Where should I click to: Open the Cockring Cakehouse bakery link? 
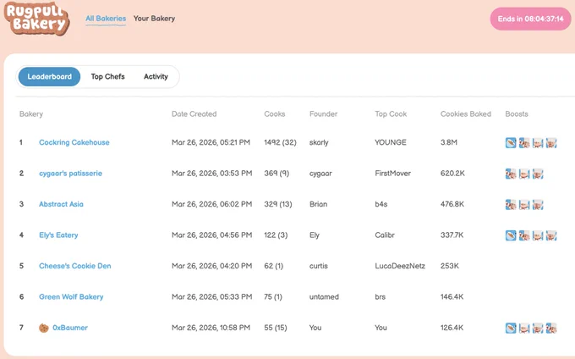point(74,142)
